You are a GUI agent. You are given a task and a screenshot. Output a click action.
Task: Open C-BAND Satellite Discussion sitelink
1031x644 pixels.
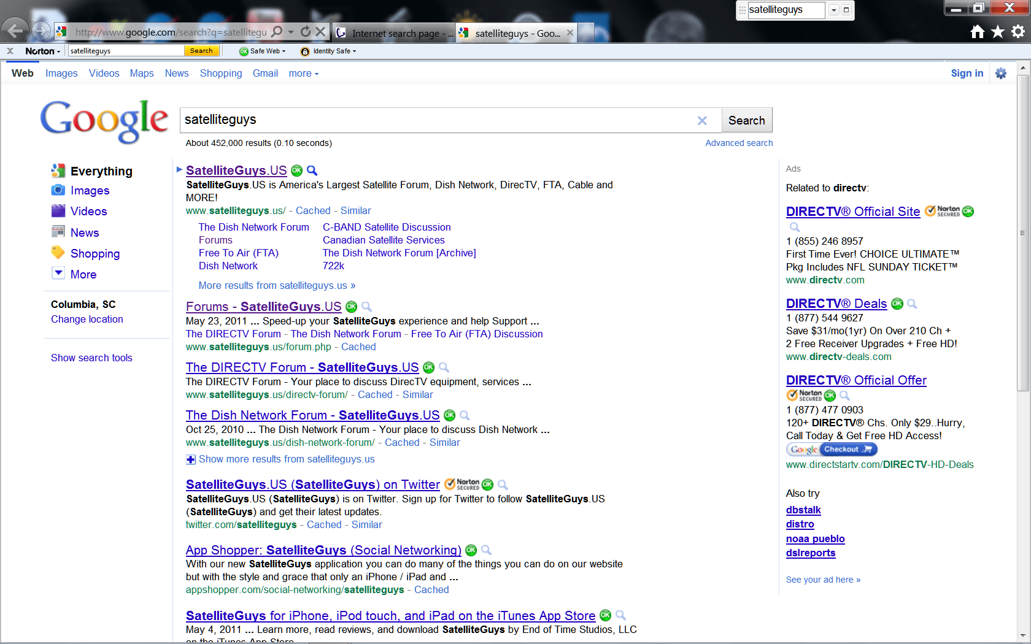(387, 227)
